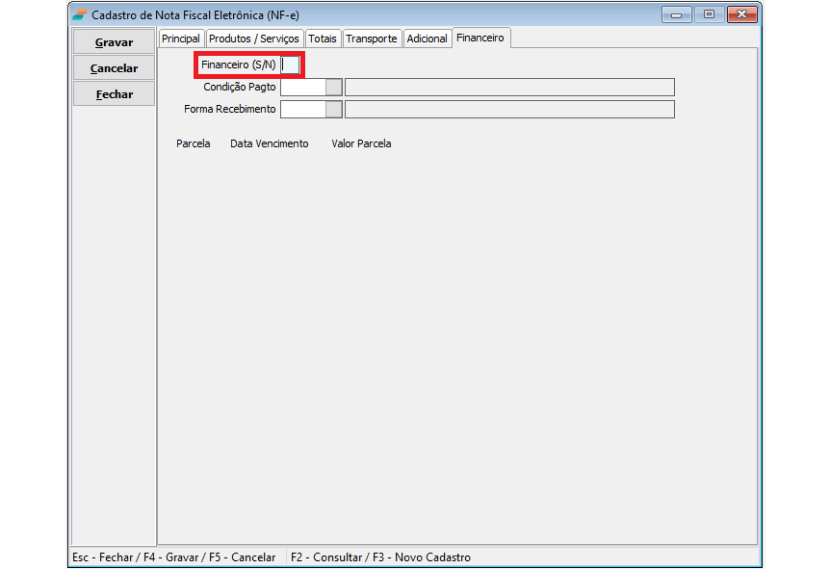The width and height of the screenshot is (830, 569).
Task: Click the Forma Recebimento description field
Action: [509, 110]
